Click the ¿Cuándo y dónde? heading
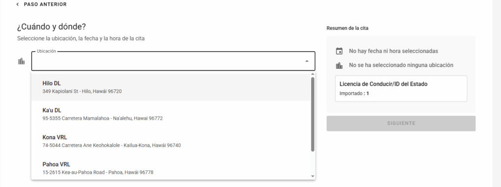This screenshot has height=187, width=501. [51, 27]
